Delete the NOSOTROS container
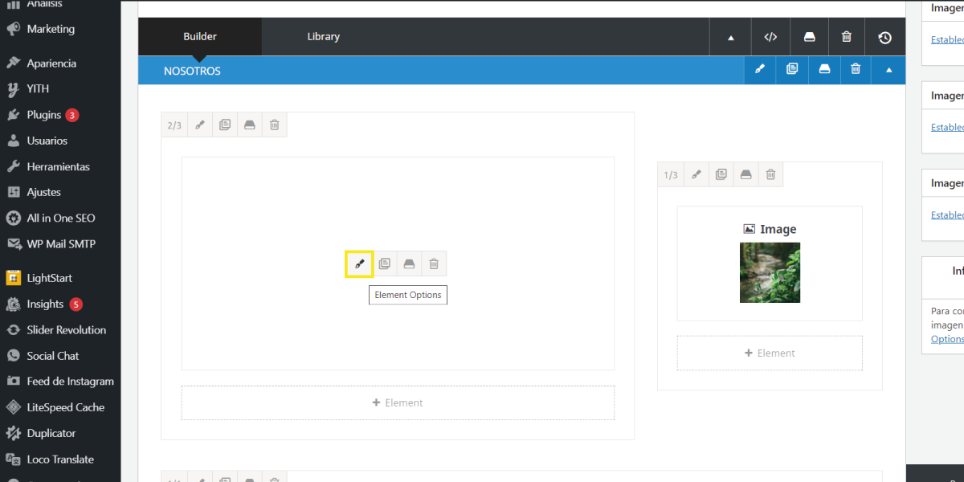 coord(856,70)
